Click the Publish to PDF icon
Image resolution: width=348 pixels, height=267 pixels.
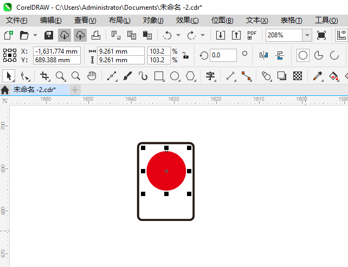click(x=252, y=35)
